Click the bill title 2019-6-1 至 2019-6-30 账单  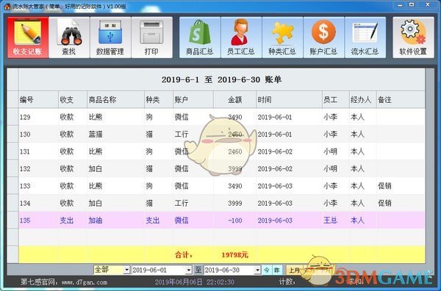[x=222, y=79]
